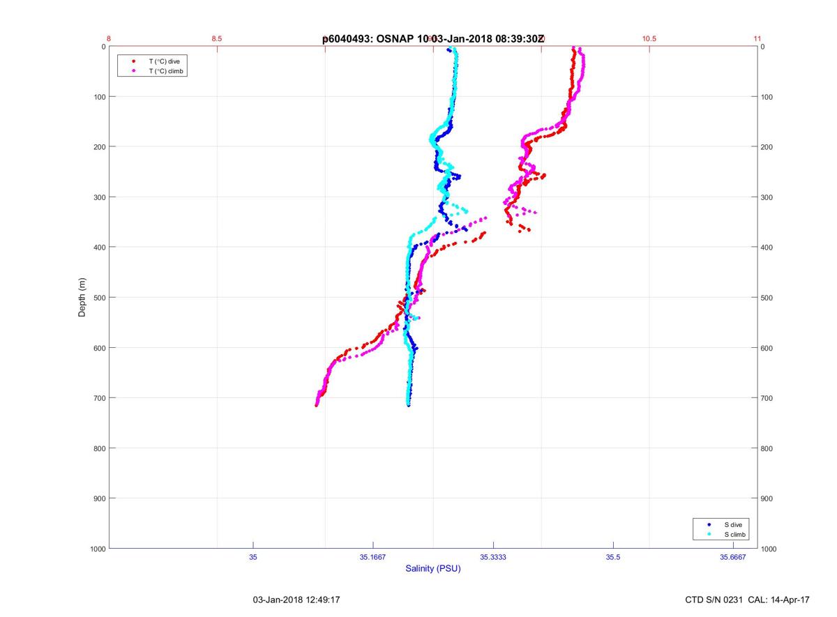Click the cyan S climb legend marker
Image resolution: width=837 pixels, height=617 pixels.
pyautogui.click(x=709, y=534)
